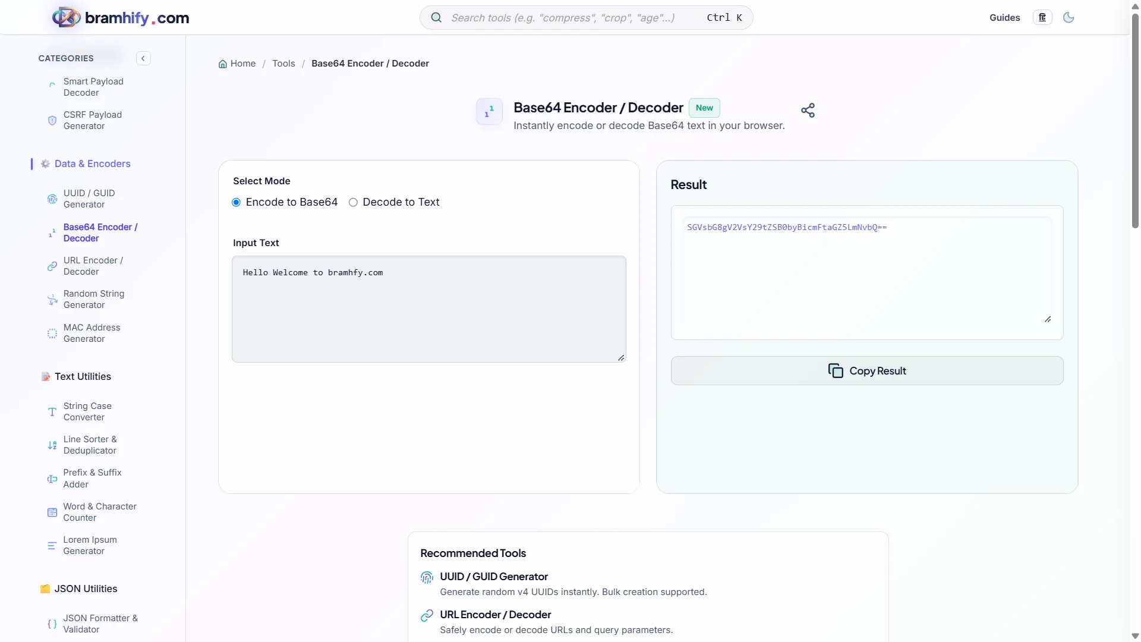
Task: Click the search magnifier icon
Action: [436, 18]
